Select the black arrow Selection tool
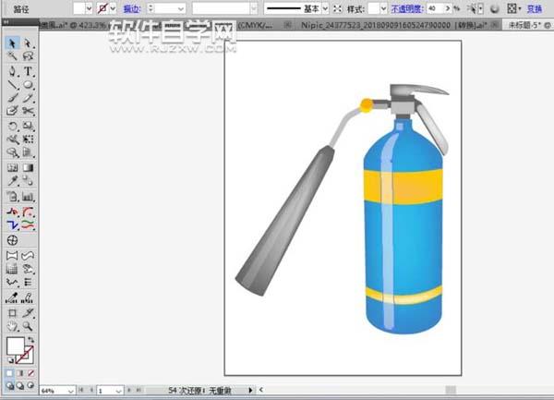This screenshot has height=400, width=554. pyautogui.click(x=12, y=43)
